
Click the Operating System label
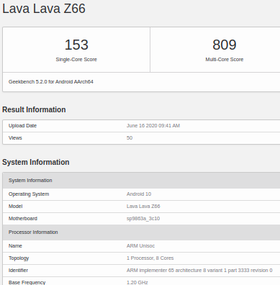tap(29, 194)
